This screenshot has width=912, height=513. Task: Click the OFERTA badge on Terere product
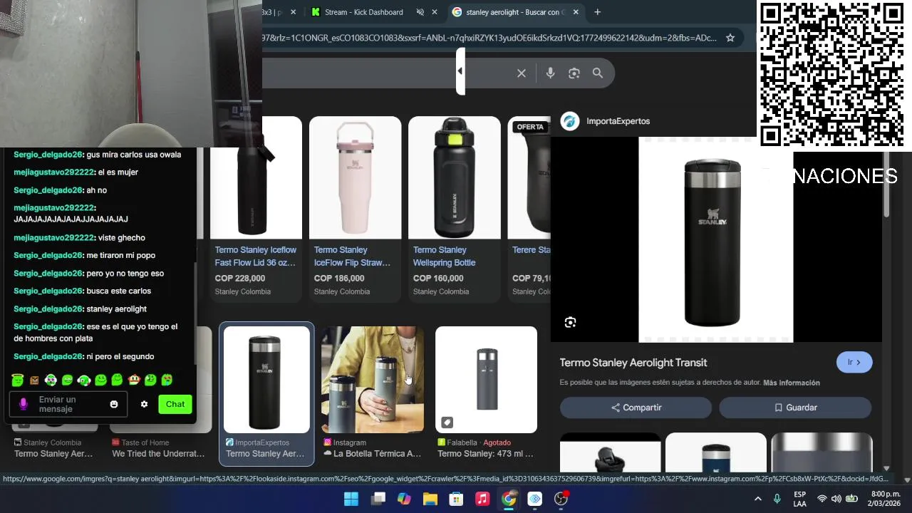(x=530, y=127)
